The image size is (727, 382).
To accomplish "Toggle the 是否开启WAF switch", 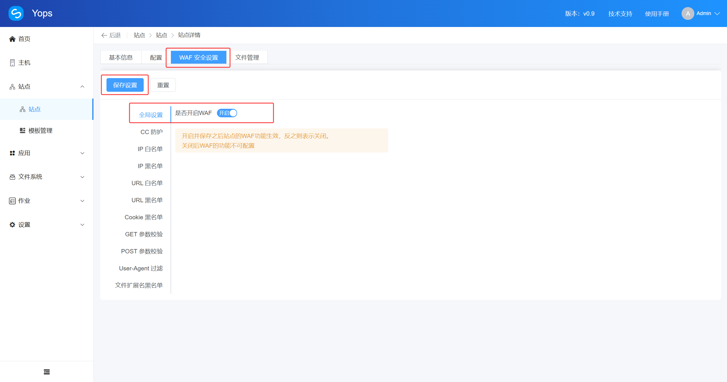I will 227,113.
